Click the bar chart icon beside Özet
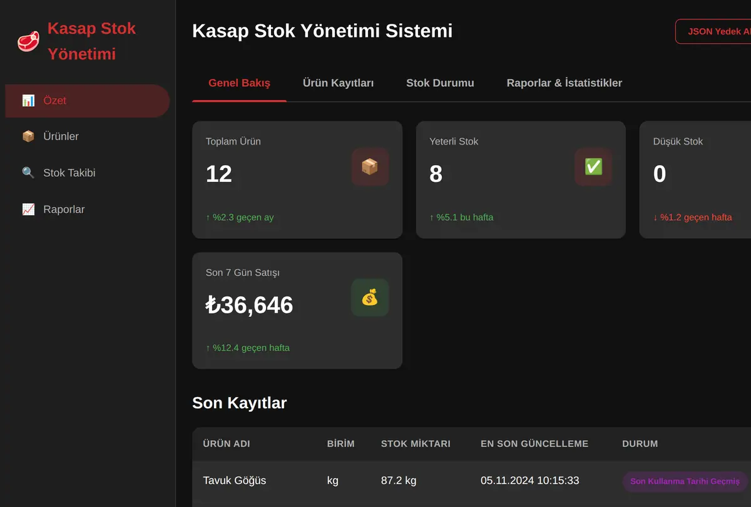The height and width of the screenshot is (507, 751). pyautogui.click(x=28, y=101)
